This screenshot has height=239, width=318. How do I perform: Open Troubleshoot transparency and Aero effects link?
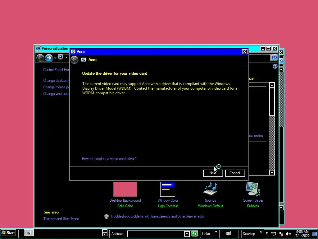pos(157,216)
